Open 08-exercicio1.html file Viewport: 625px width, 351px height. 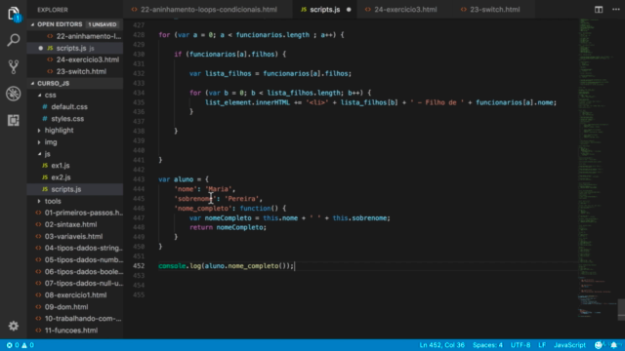(75, 295)
